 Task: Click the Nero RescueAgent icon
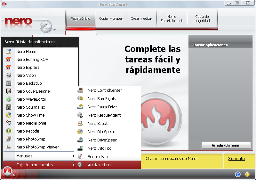(80, 115)
